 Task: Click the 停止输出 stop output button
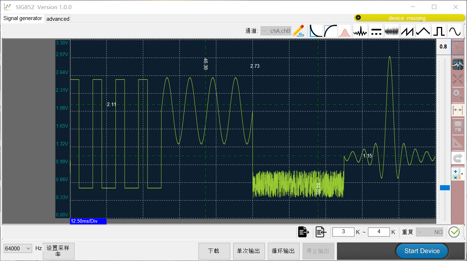coord(318,251)
